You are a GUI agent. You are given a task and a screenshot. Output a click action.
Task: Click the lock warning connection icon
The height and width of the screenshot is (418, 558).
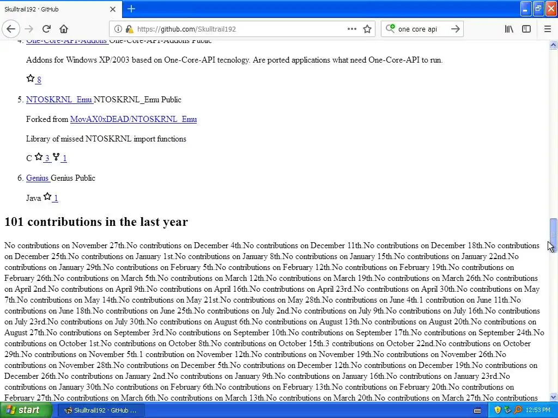[130, 29]
